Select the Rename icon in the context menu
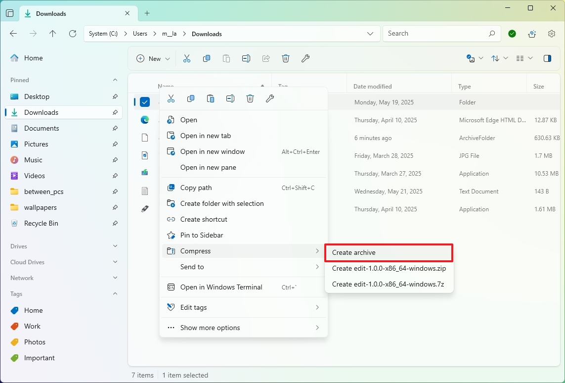565x383 pixels. point(230,98)
